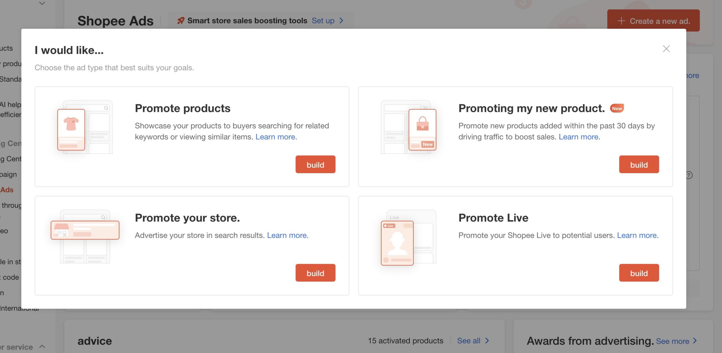Open See more for Awards from advertising
The width and height of the screenshot is (722, 353).
click(x=672, y=341)
